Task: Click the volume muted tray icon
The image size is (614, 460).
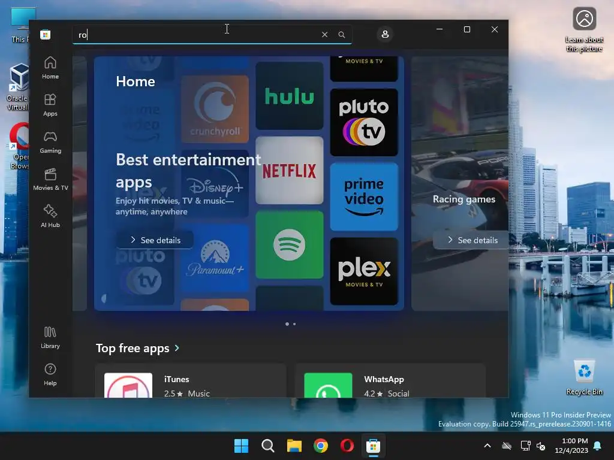Action: pyautogui.click(x=541, y=446)
